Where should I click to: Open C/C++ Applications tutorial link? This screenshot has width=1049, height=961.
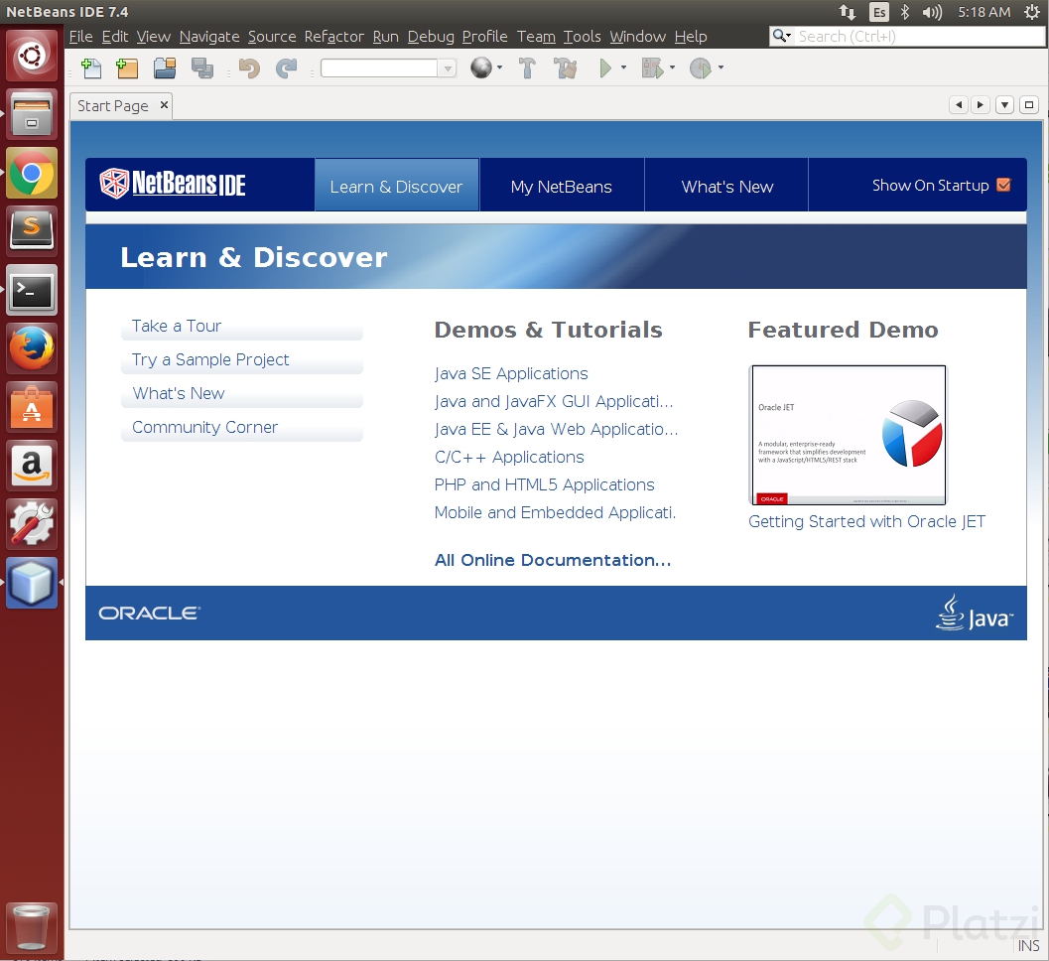point(509,457)
